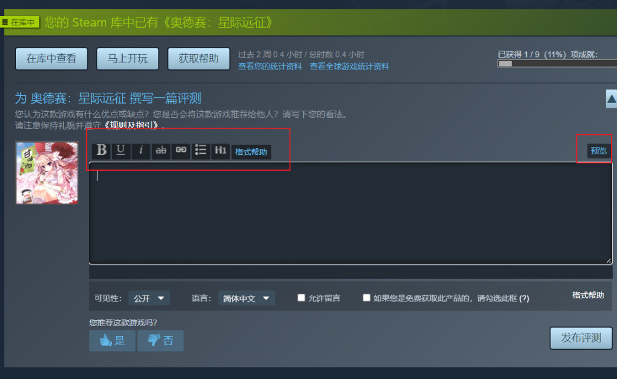617x379 pixels.
Task: Toggle italic formatting icon
Action: tap(141, 151)
